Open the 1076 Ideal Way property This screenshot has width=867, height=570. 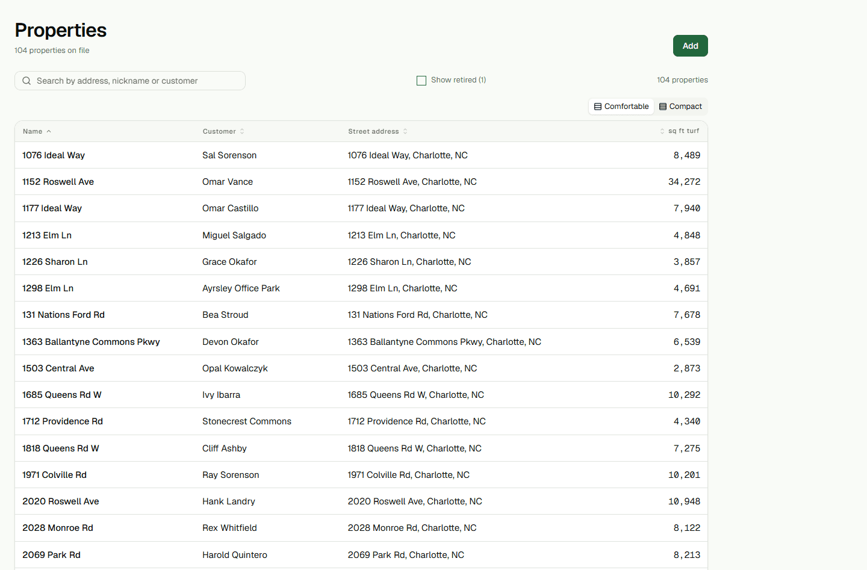click(x=361, y=155)
